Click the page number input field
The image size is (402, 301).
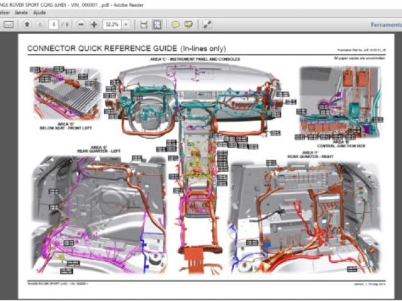pos(55,24)
